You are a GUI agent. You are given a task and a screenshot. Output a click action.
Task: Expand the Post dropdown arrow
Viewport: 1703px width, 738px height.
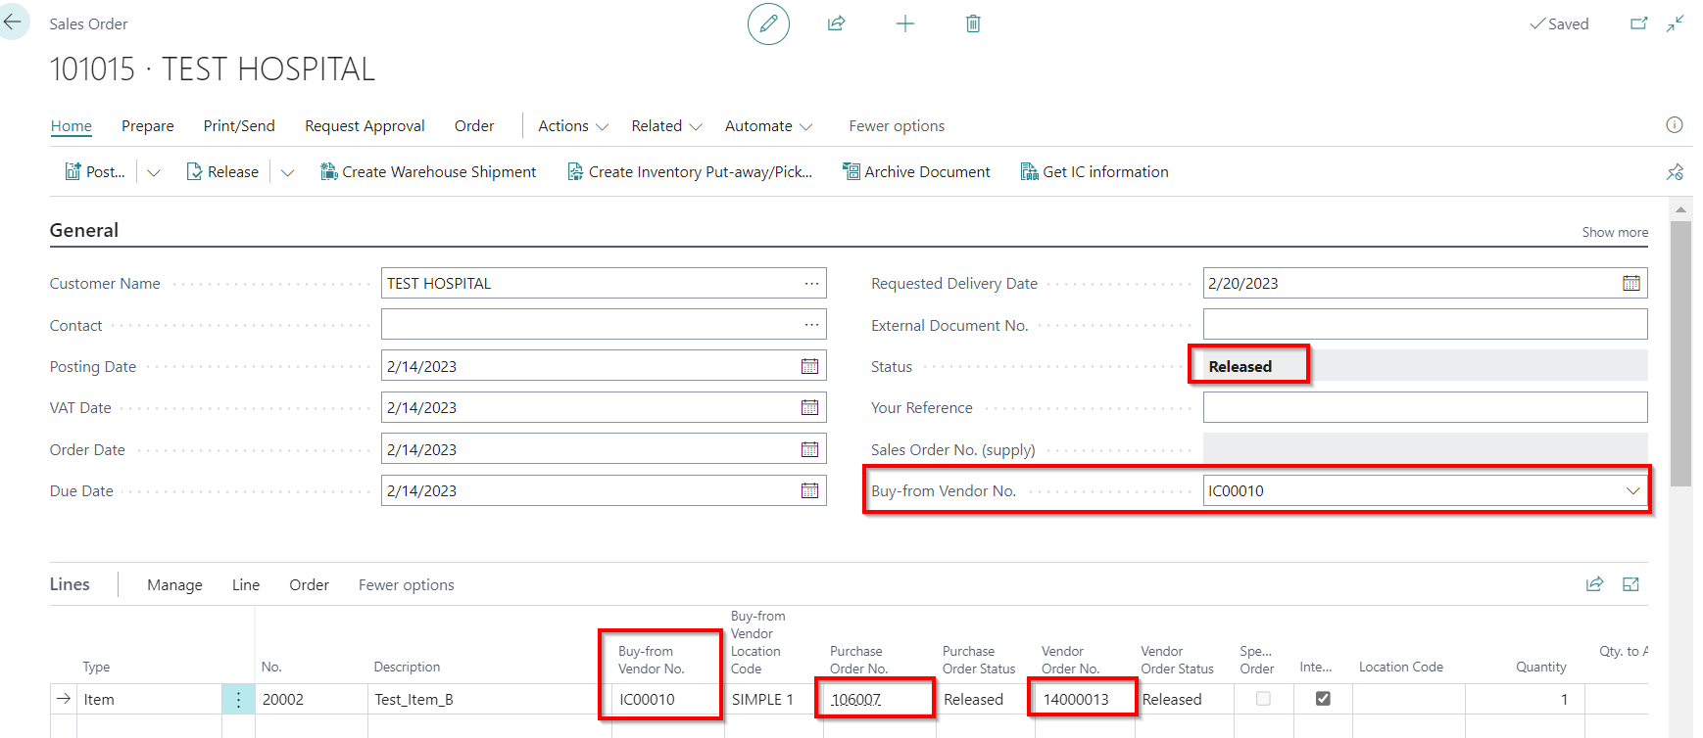coord(154,172)
